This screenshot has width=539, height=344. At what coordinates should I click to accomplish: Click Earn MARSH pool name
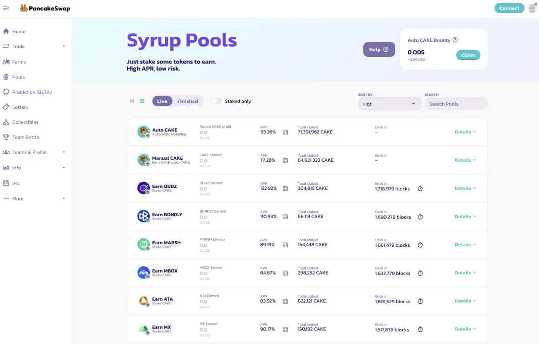point(167,242)
